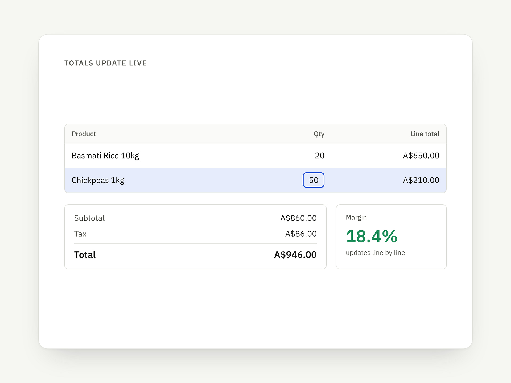Click the green 18.4% margin value

point(372,236)
